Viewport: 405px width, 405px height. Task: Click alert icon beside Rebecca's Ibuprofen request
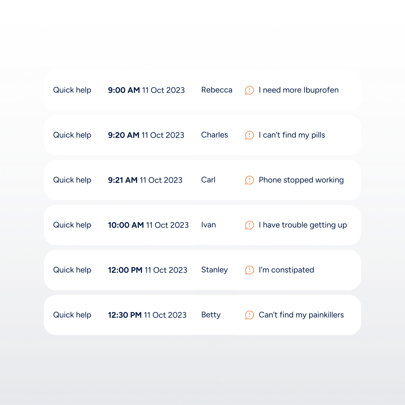pyautogui.click(x=249, y=90)
